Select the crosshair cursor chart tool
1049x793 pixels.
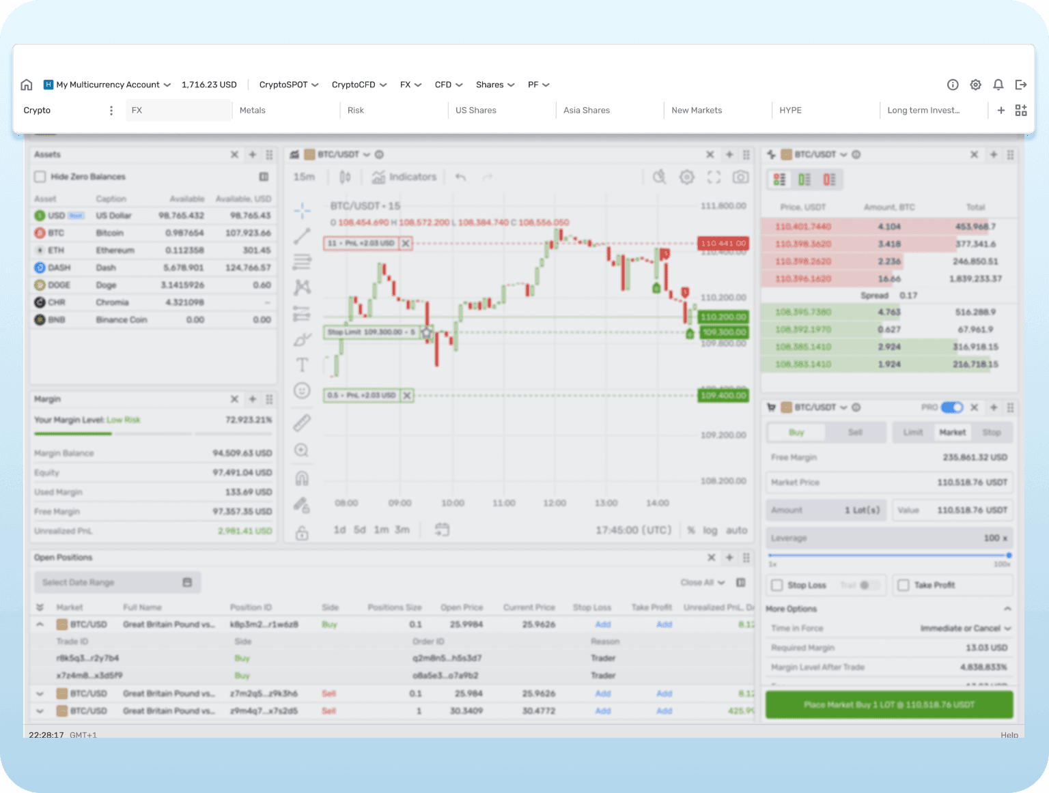pyautogui.click(x=302, y=210)
